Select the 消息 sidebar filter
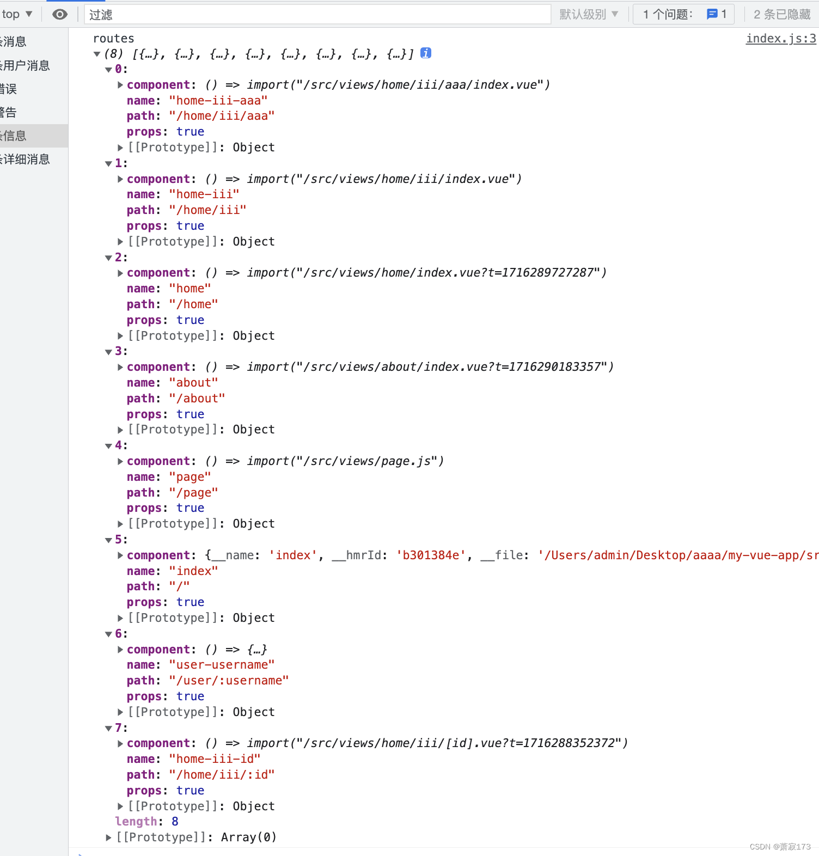This screenshot has width=819, height=856. coord(34,41)
